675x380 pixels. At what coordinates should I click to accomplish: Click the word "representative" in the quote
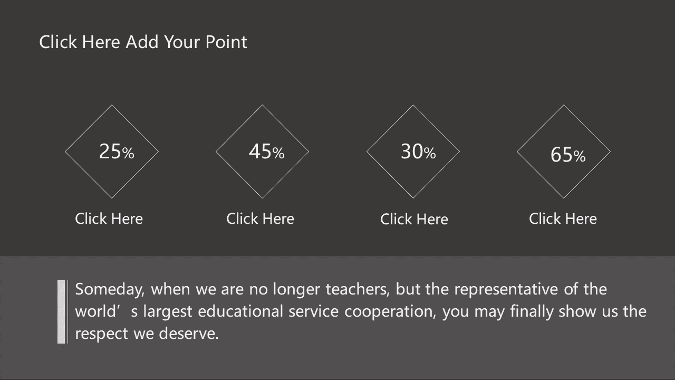pos(505,289)
